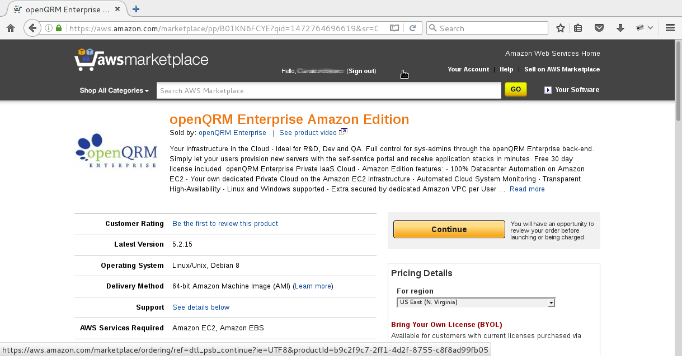Open site information via the info icon
Screen dimensions: 682x356
pos(49,28)
